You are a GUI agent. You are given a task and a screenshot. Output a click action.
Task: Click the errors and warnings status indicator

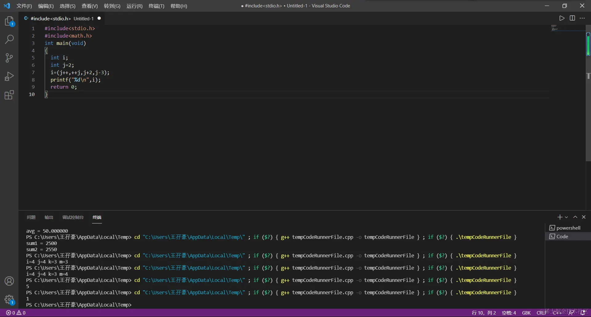coord(16,313)
